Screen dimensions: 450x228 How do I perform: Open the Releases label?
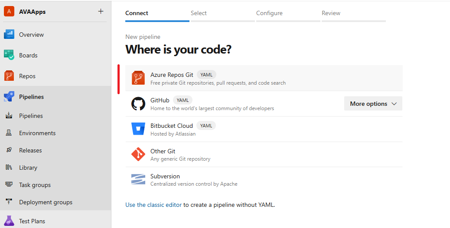point(30,150)
